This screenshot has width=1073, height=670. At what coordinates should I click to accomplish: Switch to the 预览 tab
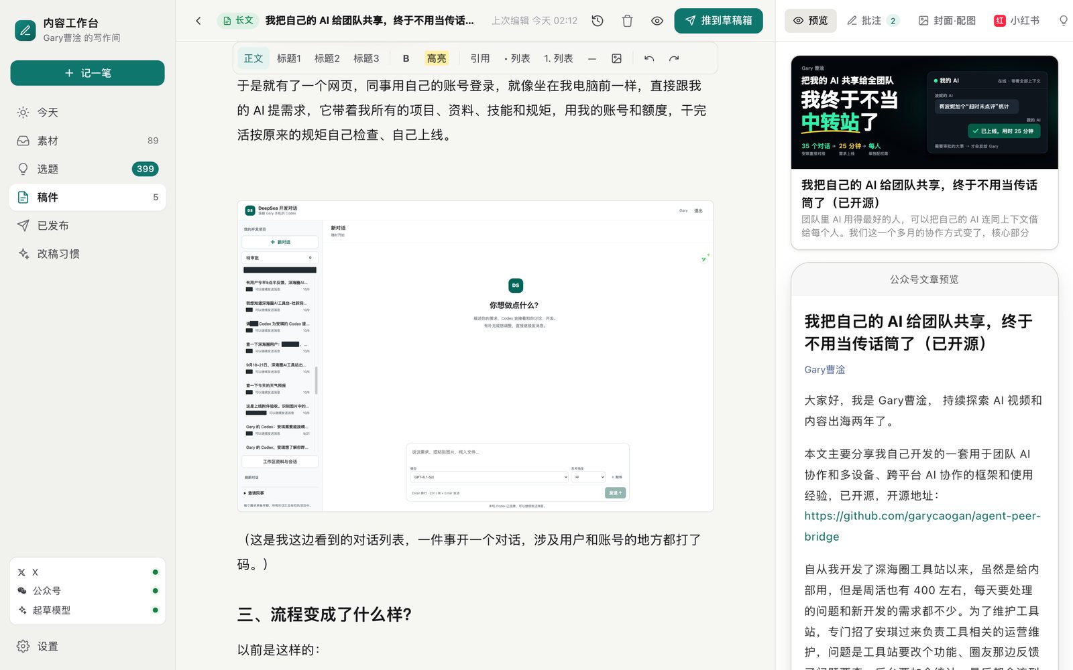click(810, 21)
